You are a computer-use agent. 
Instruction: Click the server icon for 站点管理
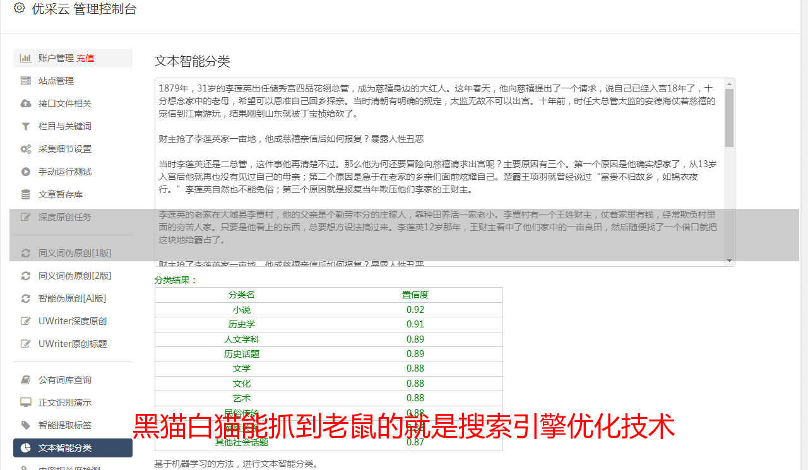pyautogui.click(x=26, y=81)
